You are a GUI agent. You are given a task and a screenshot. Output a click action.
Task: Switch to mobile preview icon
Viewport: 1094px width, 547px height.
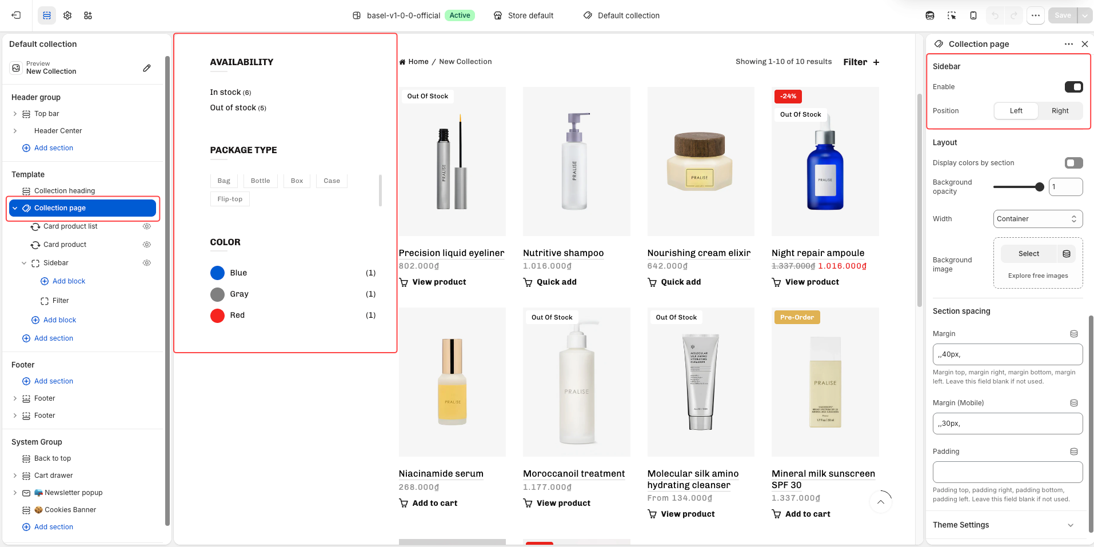click(973, 15)
